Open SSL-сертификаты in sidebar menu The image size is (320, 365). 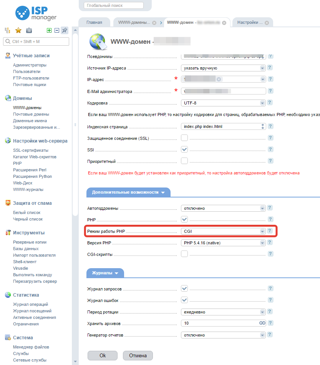[x=31, y=150]
